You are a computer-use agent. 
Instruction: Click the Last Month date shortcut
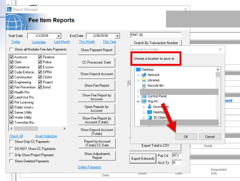[62, 42]
